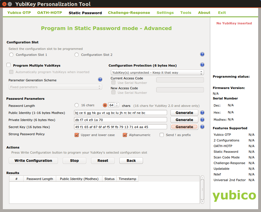The width and height of the screenshot is (261, 212).
Task: Click the Results scrollbar down arrow
Action: pos(202,202)
